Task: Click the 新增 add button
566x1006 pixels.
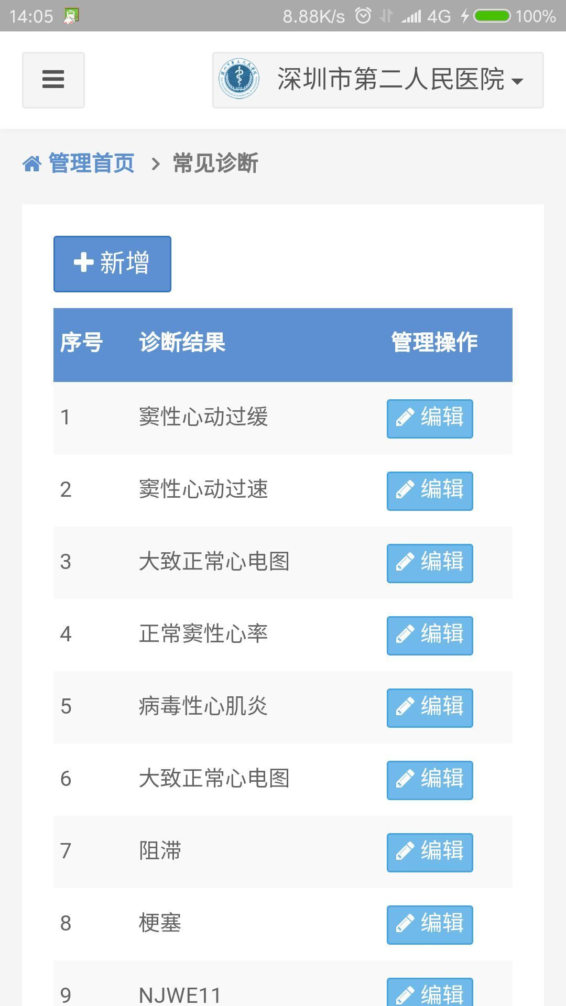Action: coord(112,264)
